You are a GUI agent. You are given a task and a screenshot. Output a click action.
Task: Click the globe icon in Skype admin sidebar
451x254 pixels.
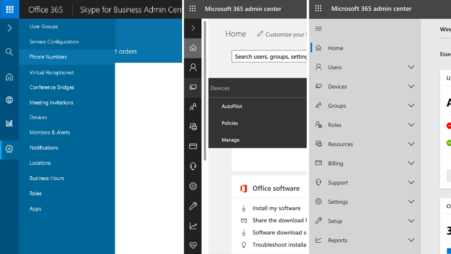9,100
